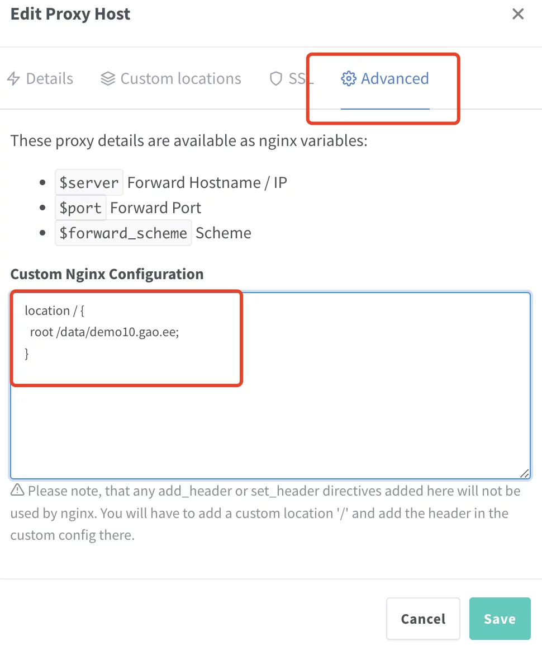The width and height of the screenshot is (542, 650).
Task: Go to the SSL tab
Action: [x=300, y=79]
